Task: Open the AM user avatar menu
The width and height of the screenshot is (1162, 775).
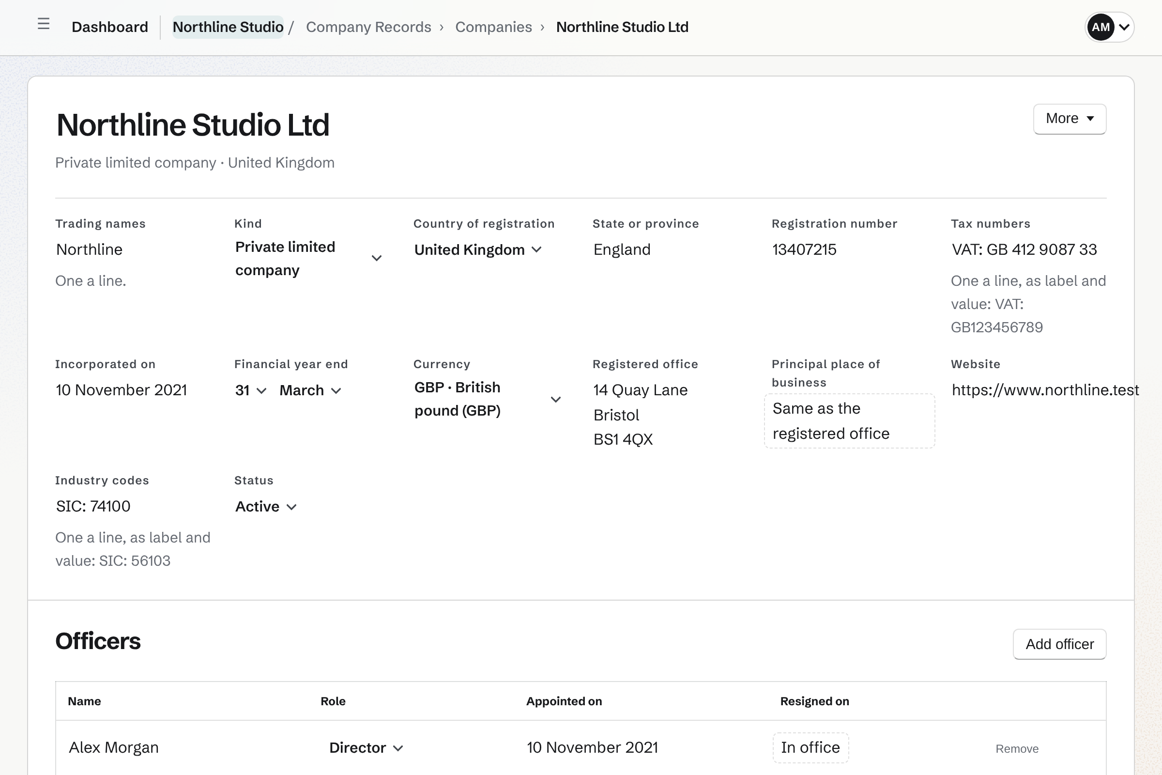Action: click(x=1109, y=27)
